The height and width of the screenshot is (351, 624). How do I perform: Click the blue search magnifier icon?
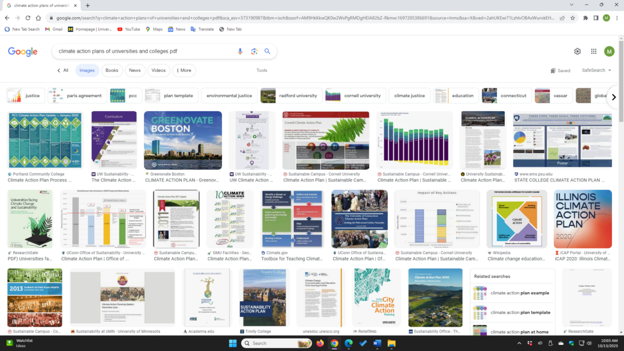click(x=267, y=52)
